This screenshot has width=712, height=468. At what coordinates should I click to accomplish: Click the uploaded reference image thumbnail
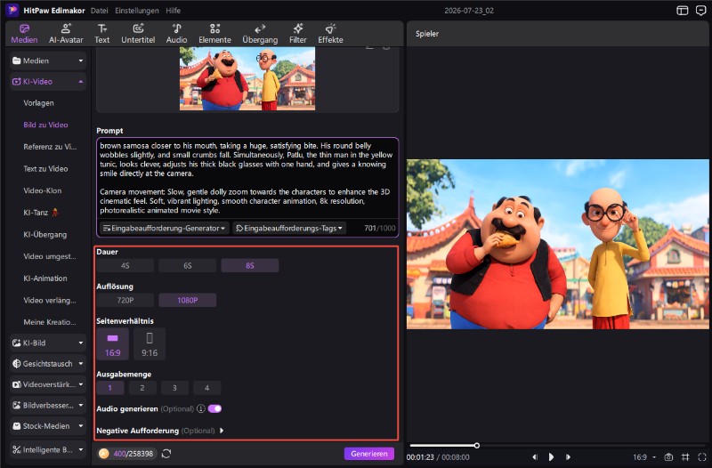pyautogui.click(x=247, y=78)
